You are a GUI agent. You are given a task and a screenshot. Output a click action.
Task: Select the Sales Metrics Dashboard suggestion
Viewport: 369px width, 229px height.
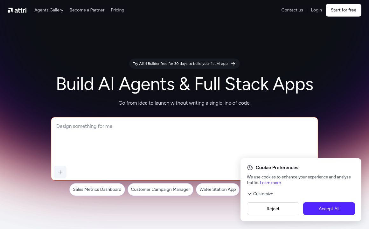pyautogui.click(x=97, y=190)
